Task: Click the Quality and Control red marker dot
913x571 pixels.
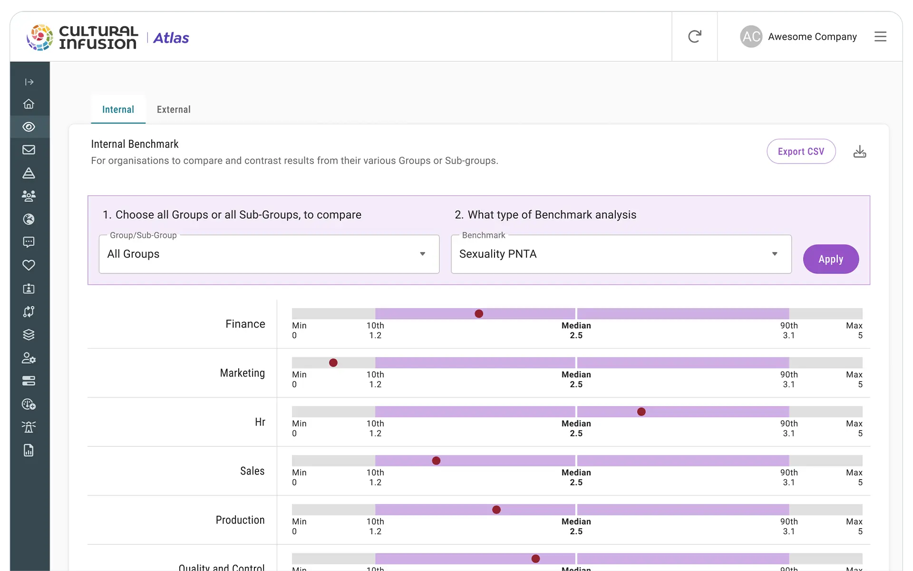Action: pyautogui.click(x=536, y=559)
